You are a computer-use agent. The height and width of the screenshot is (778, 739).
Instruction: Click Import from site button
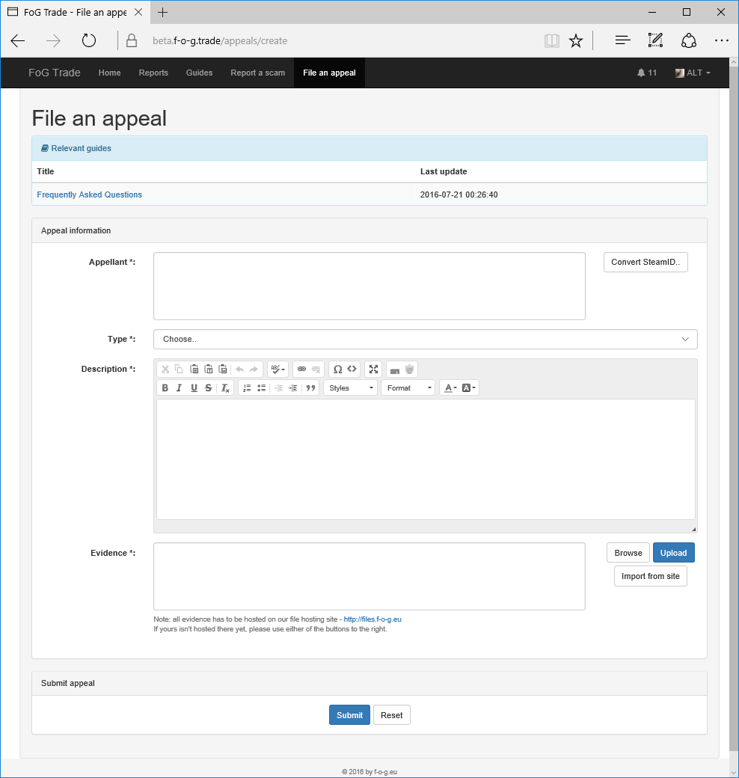click(651, 576)
